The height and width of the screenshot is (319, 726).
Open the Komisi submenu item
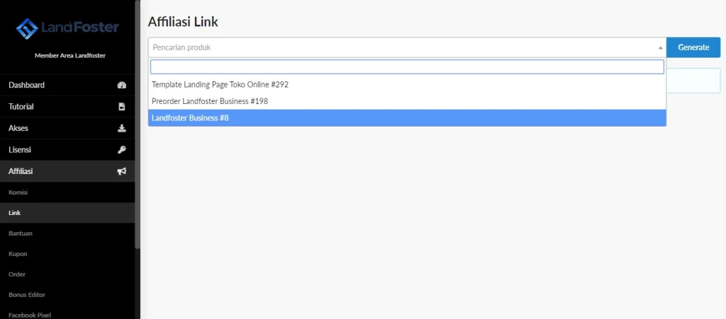18,192
